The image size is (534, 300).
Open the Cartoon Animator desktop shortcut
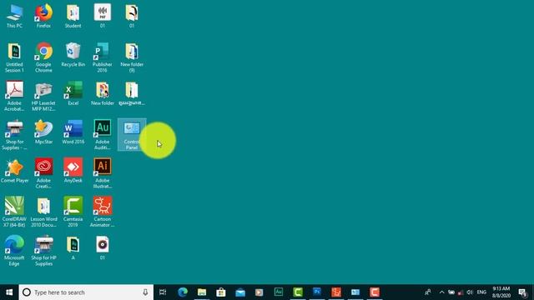(102, 212)
